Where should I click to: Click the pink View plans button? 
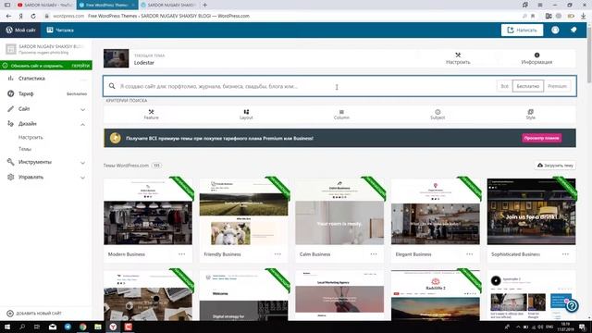(x=541, y=138)
